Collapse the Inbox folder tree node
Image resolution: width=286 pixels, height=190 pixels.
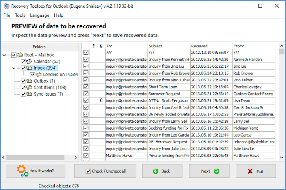[14, 68]
